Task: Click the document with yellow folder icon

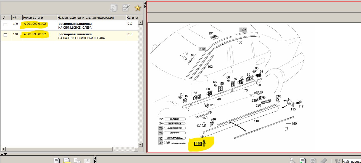Action: 67,161
